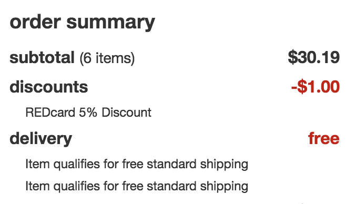
Task: Open the REDcard 5% Discount detail
Action: pos(88,113)
